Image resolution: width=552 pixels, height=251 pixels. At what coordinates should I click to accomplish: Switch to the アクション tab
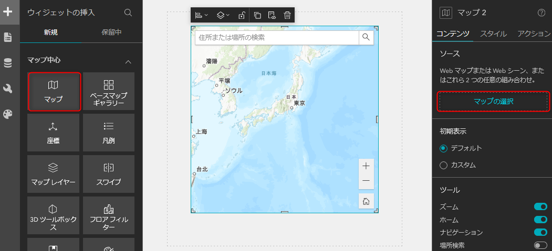[533, 34]
